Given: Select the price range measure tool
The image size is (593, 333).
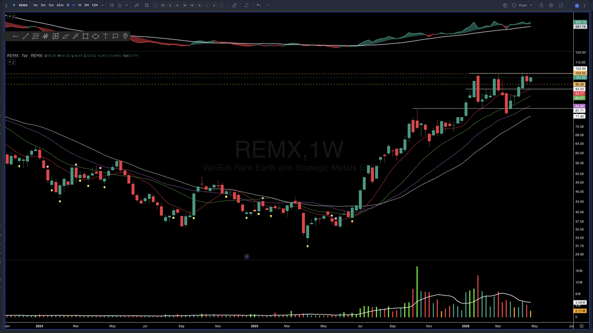Looking at the screenshot, I should pyautogui.click(x=45, y=36).
